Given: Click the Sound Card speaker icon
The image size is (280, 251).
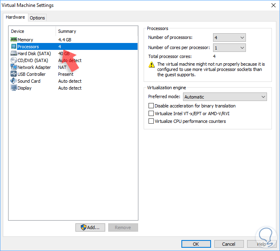Looking at the screenshot, I should [14, 81].
